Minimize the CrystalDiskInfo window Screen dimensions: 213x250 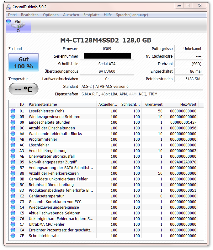click(x=179, y=6)
